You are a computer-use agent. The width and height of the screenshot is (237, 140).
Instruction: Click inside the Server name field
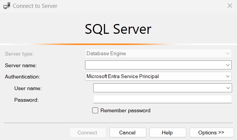click(x=158, y=65)
